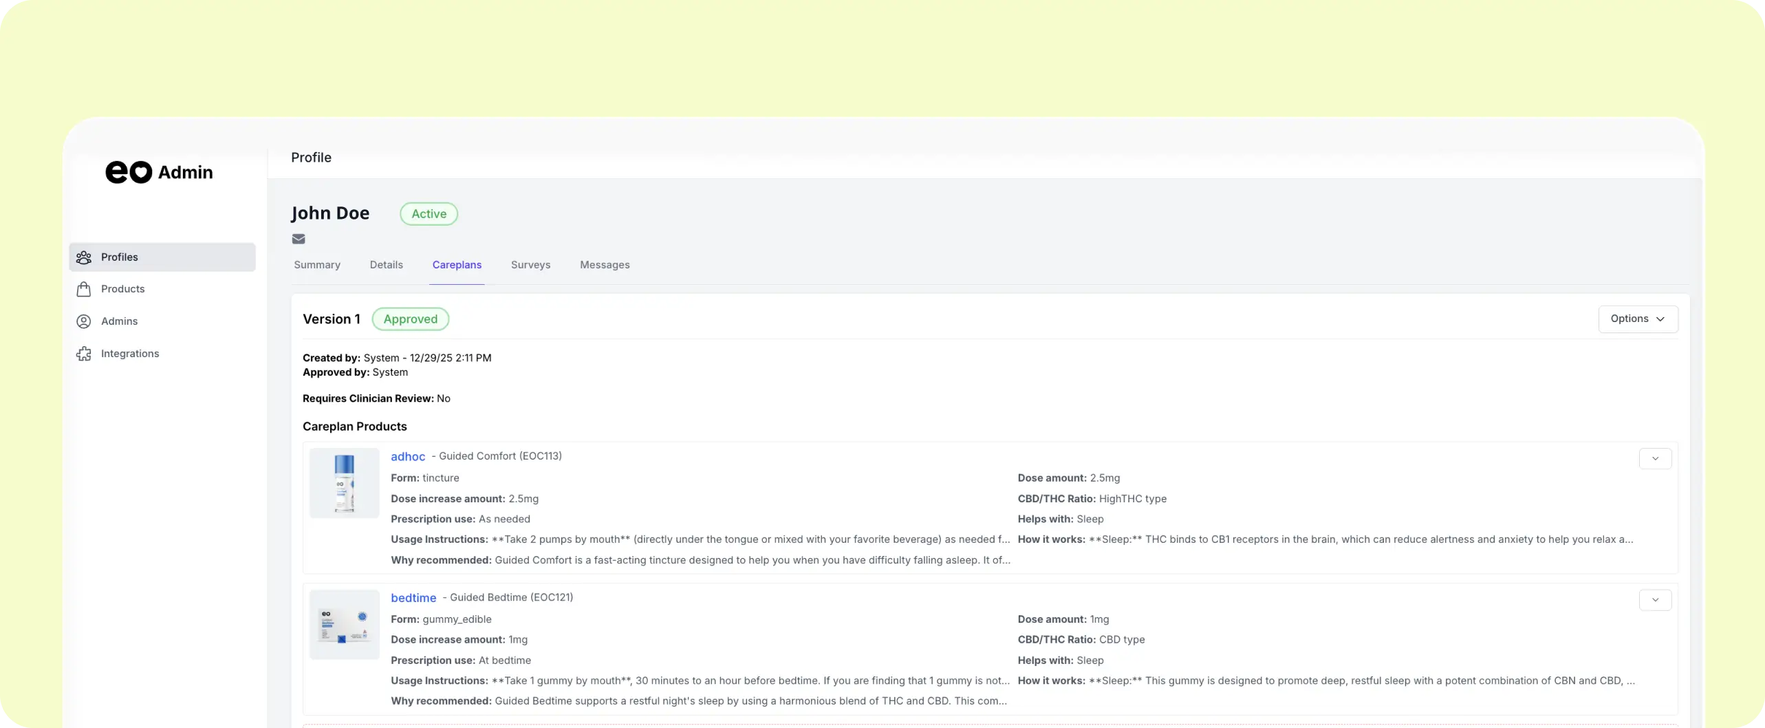Open the Details tab
Image resolution: width=1765 pixels, height=728 pixels.
pos(386,265)
